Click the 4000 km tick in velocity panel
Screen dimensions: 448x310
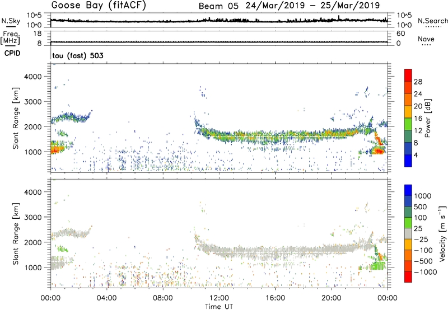point(32,192)
